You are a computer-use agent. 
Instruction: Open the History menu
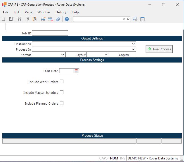pos(61,12)
